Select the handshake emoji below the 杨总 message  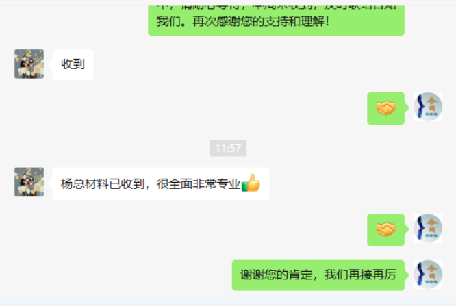coord(386,229)
